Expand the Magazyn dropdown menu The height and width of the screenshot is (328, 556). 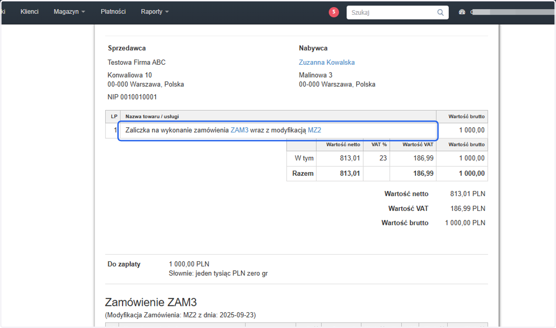click(x=69, y=12)
